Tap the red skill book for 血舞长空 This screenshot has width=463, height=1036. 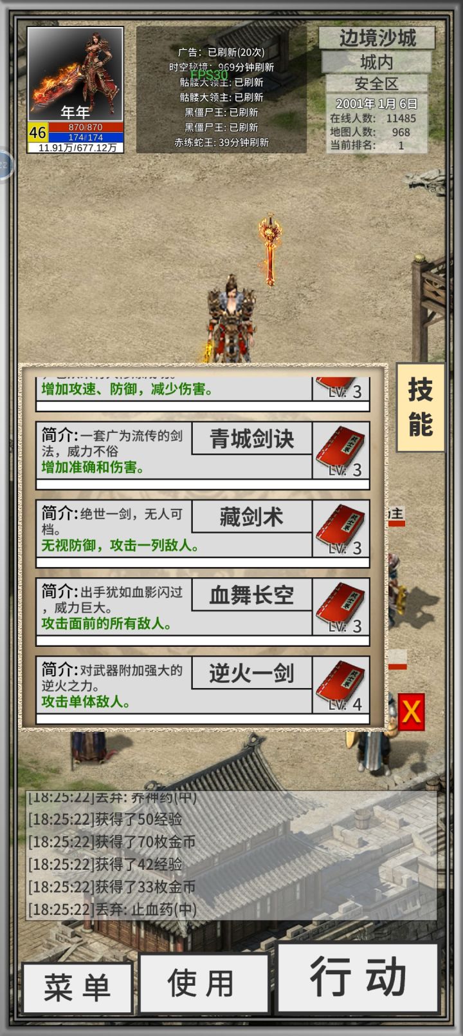341,606
